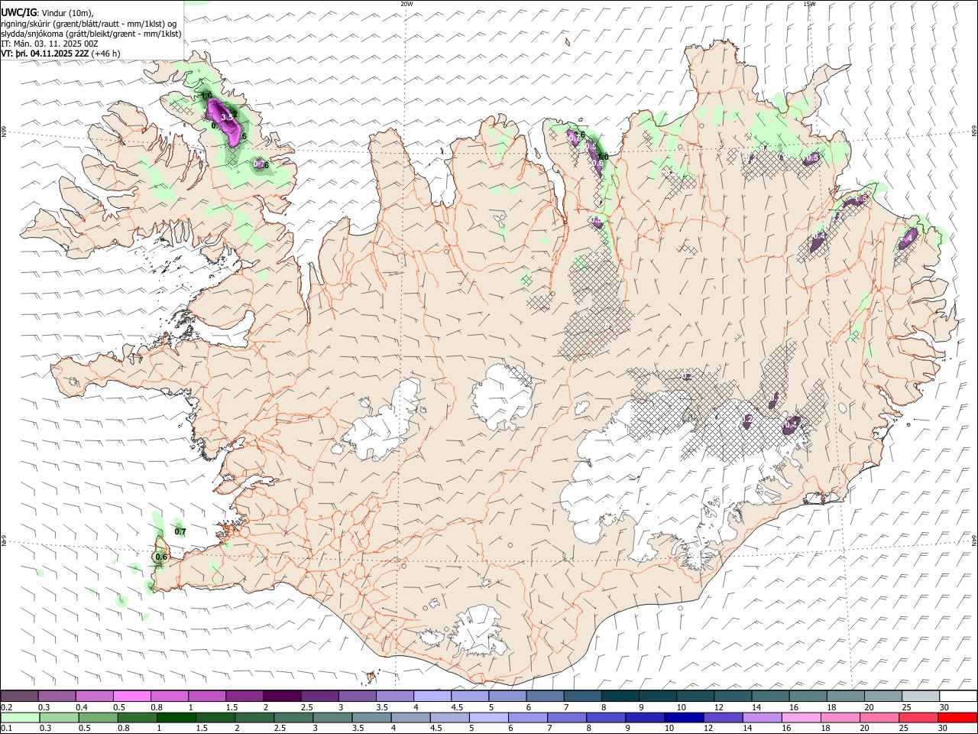Pick the rain-scale swatch between 8 and 9
Viewport: 978px width, 734px height.
(x=605, y=717)
